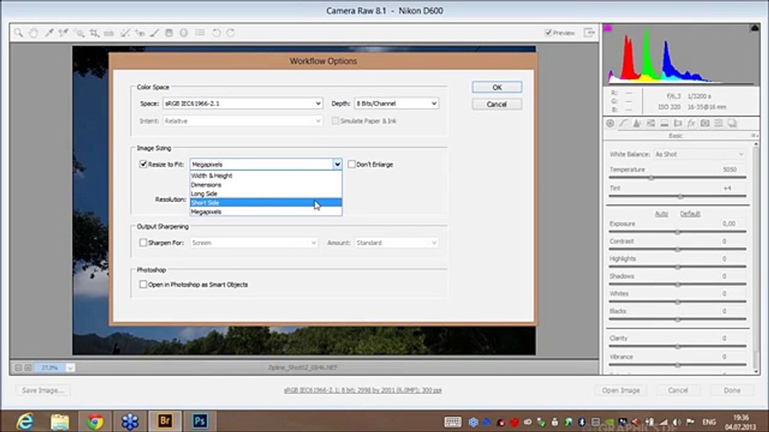Screen dimensions: 769x432
Task: Toggle highlight clipping warning in histogram
Action: pos(755,28)
